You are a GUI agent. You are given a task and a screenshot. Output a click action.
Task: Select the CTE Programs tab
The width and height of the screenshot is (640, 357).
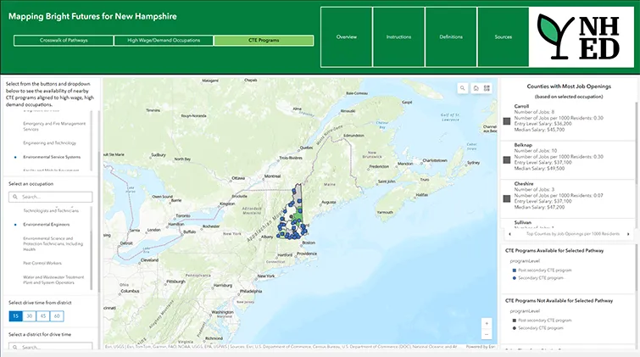264,41
